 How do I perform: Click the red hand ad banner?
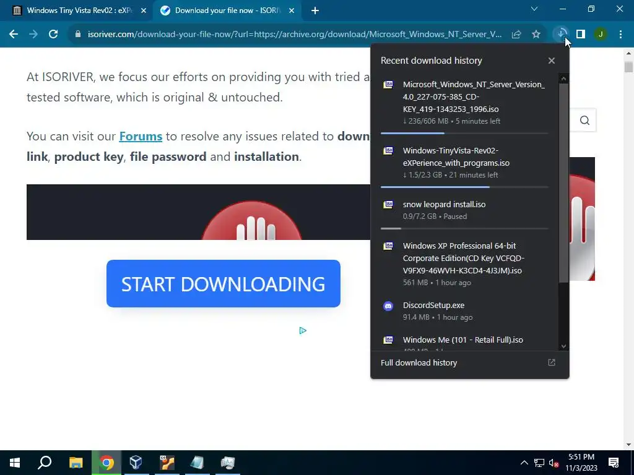198,212
